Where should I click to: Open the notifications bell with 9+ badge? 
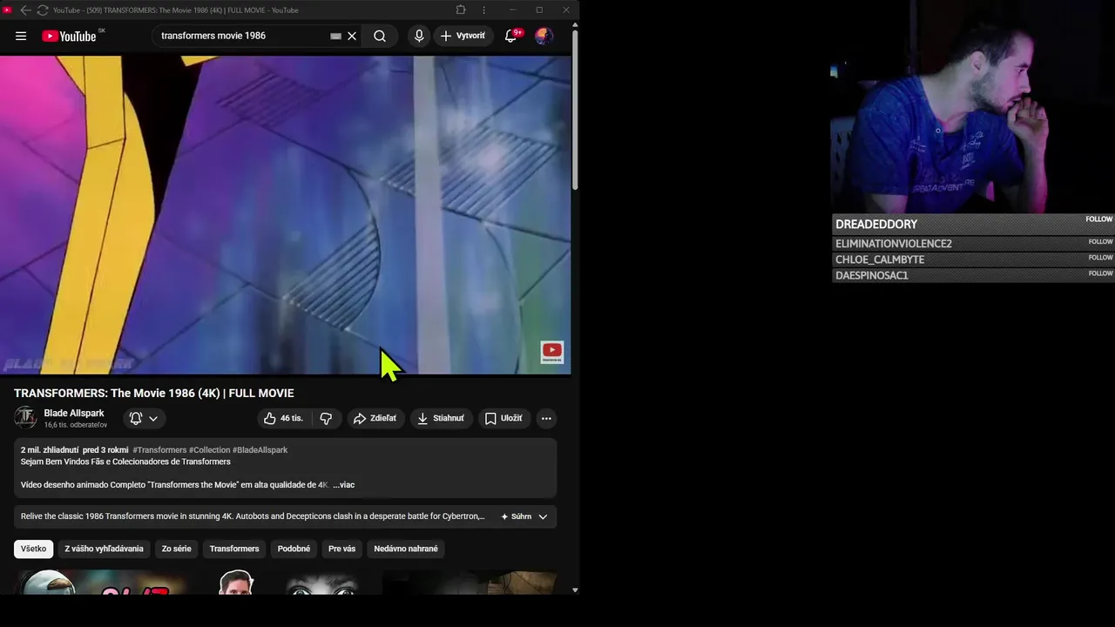point(511,36)
